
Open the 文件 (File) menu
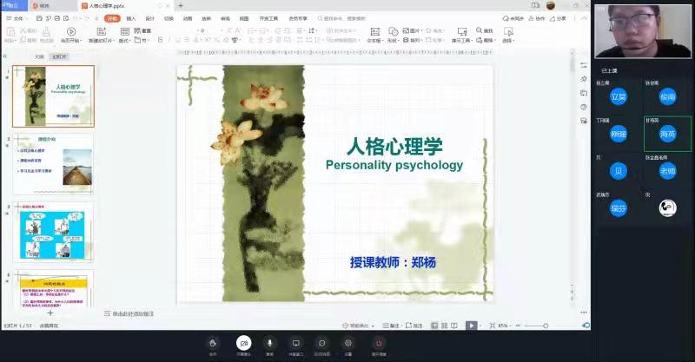[x=18, y=17]
